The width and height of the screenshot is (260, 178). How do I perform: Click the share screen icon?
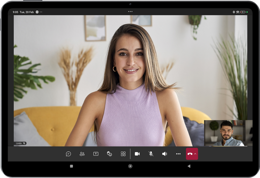(96, 154)
